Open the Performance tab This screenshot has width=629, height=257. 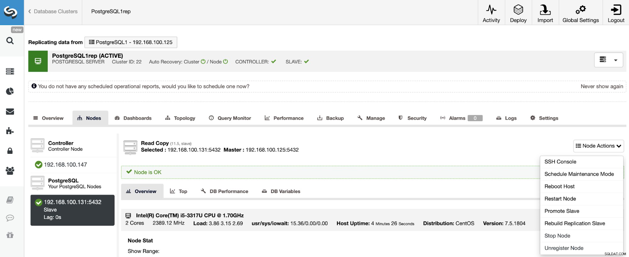(284, 118)
